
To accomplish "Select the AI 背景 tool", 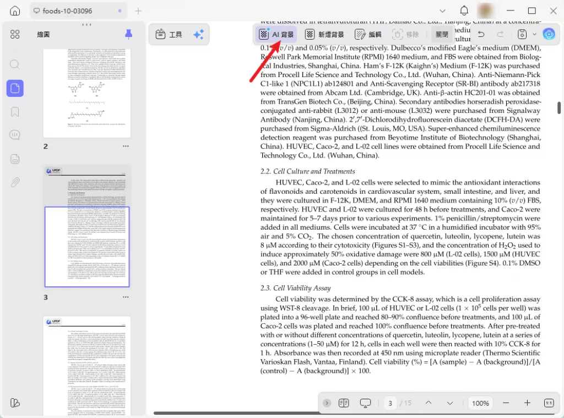I will pyautogui.click(x=275, y=34).
